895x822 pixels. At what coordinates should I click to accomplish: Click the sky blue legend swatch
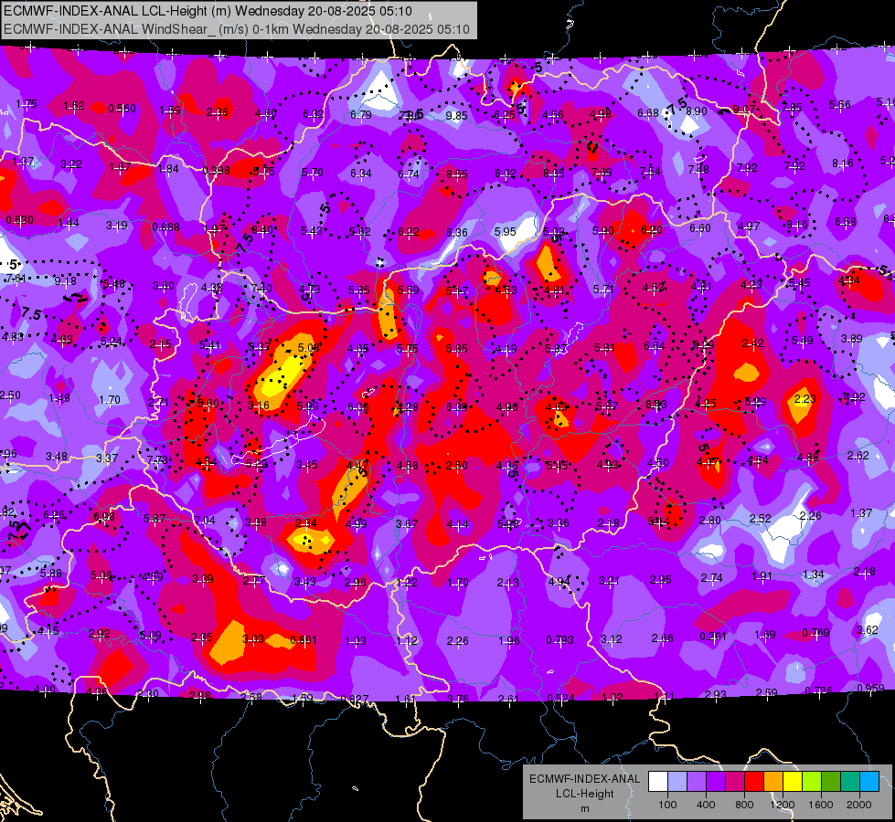click(x=869, y=781)
